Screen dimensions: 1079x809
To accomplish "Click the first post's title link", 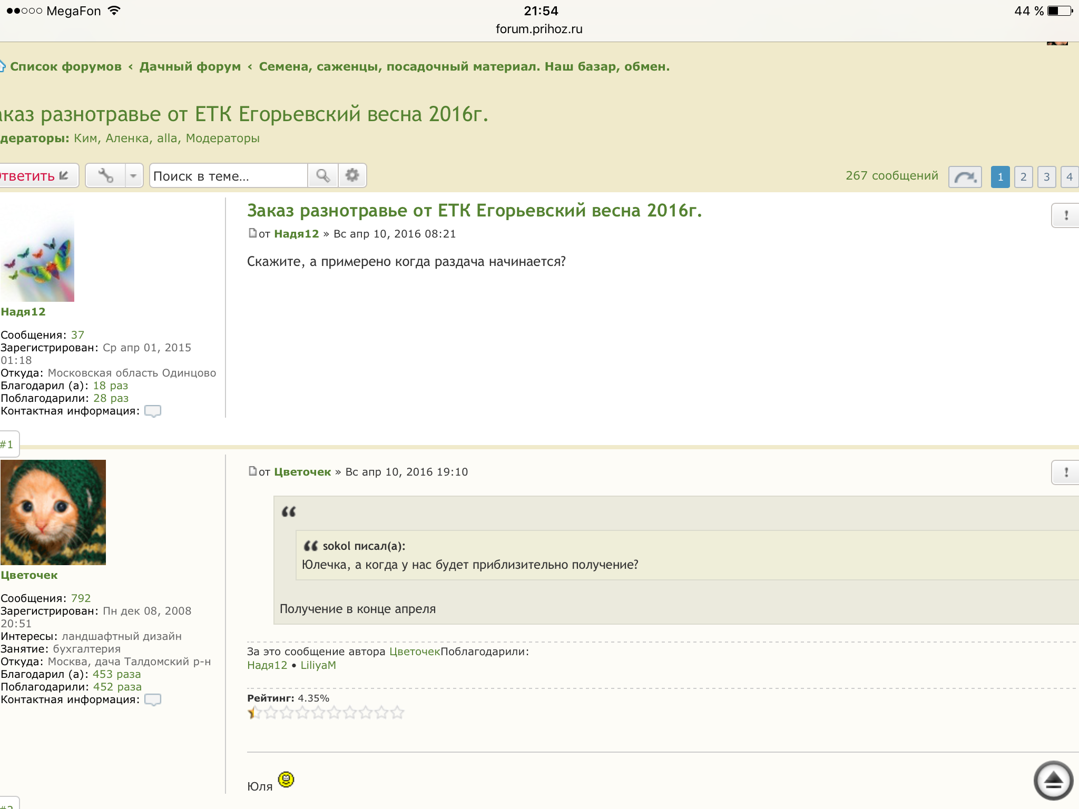I will 475,211.
